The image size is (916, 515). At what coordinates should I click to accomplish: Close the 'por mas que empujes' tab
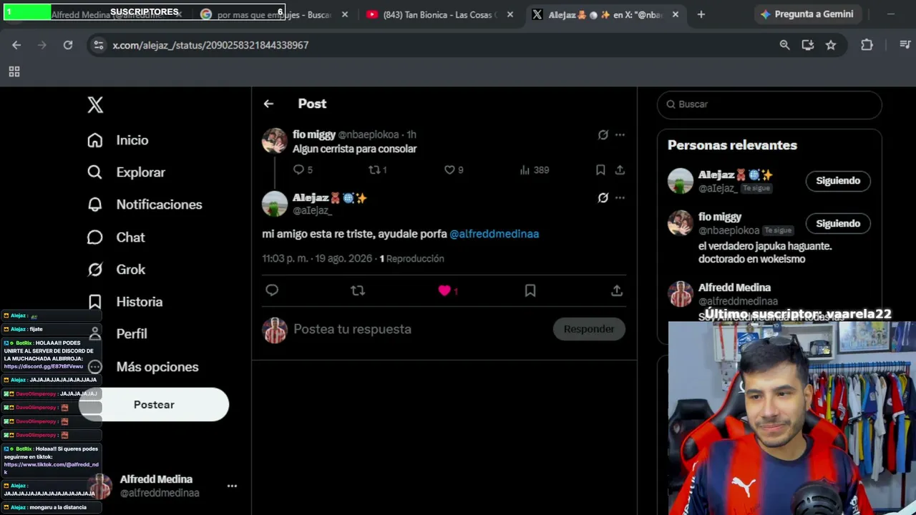click(x=345, y=14)
